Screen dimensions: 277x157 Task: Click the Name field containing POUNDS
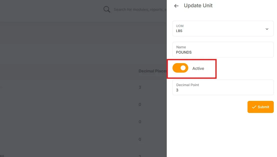(223, 50)
